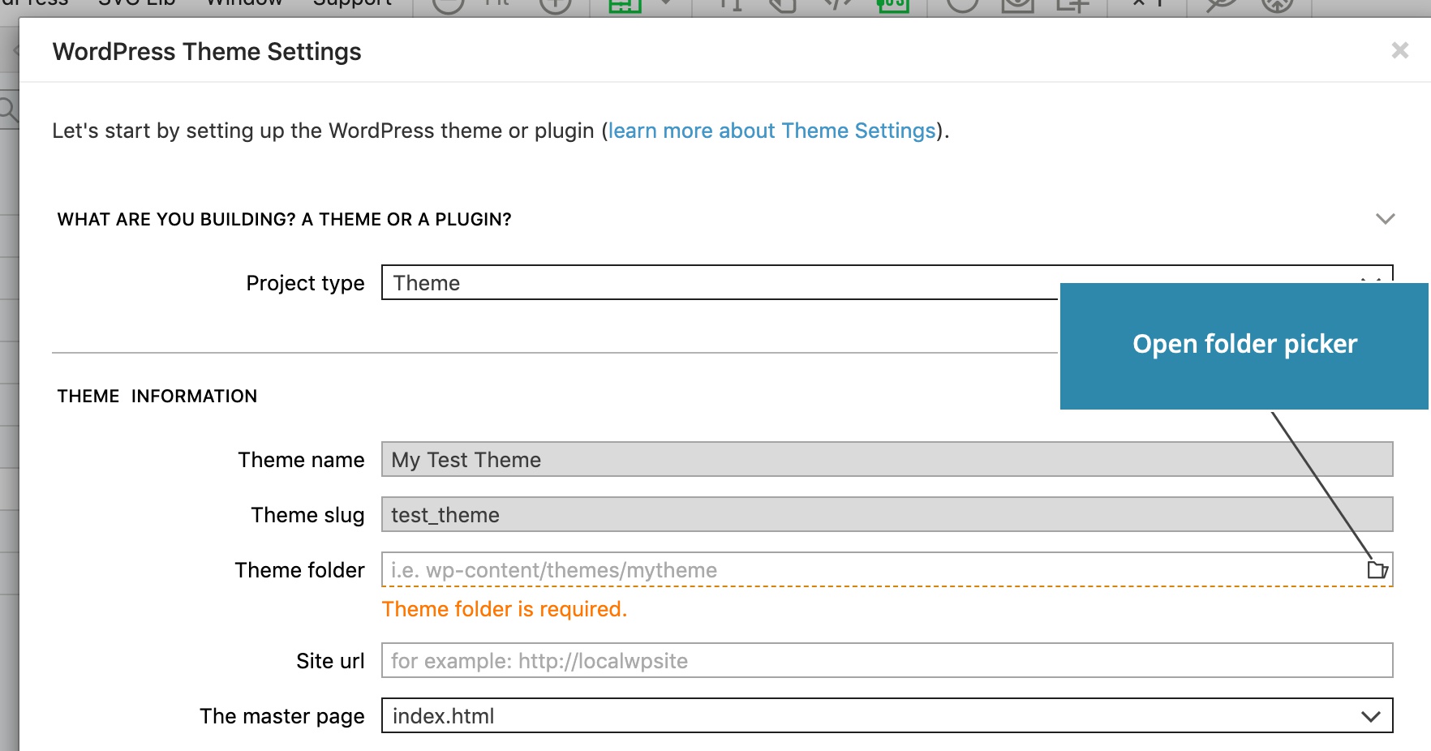This screenshot has height=751, width=1431.
Task: Click the 'WordPress Theme Settings' dialog title
Action: click(x=207, y=51)
